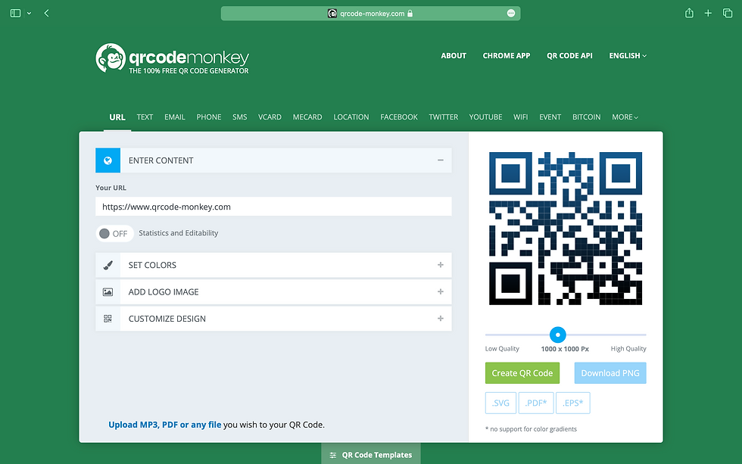Viewport: 742px width, 464px height.
Task: Switch to the TEXT tab
Action: tap(145, 117)
